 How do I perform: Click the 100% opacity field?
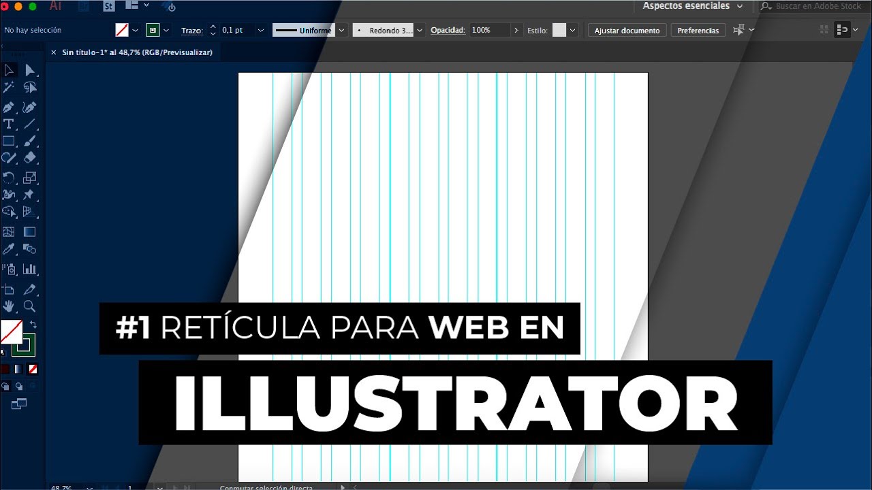489,30
